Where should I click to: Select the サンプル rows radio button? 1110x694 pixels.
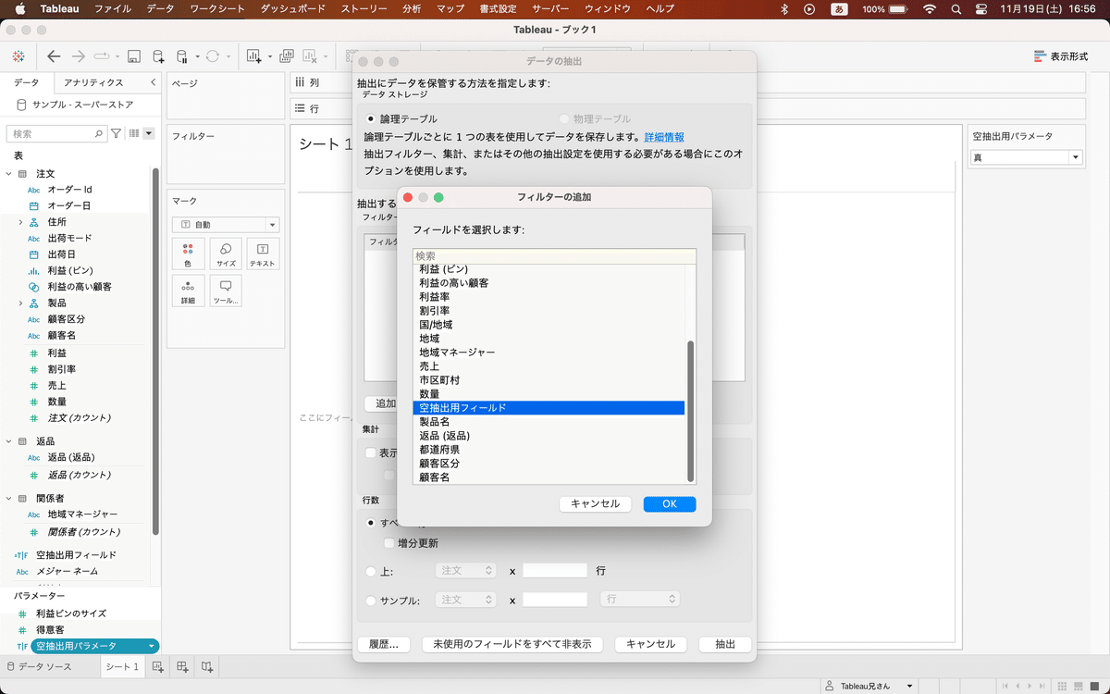(371, 601)
